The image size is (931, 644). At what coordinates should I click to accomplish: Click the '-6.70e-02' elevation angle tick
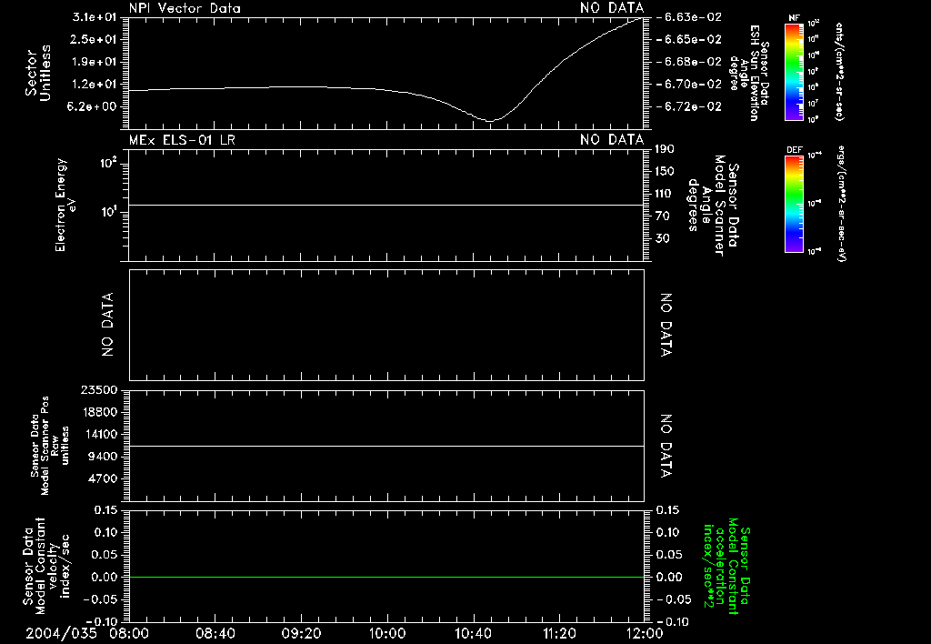point(689,85)
